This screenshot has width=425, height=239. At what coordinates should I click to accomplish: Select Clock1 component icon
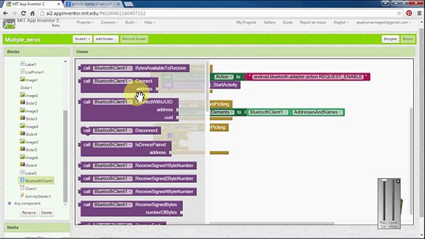[x=22, y=188]
